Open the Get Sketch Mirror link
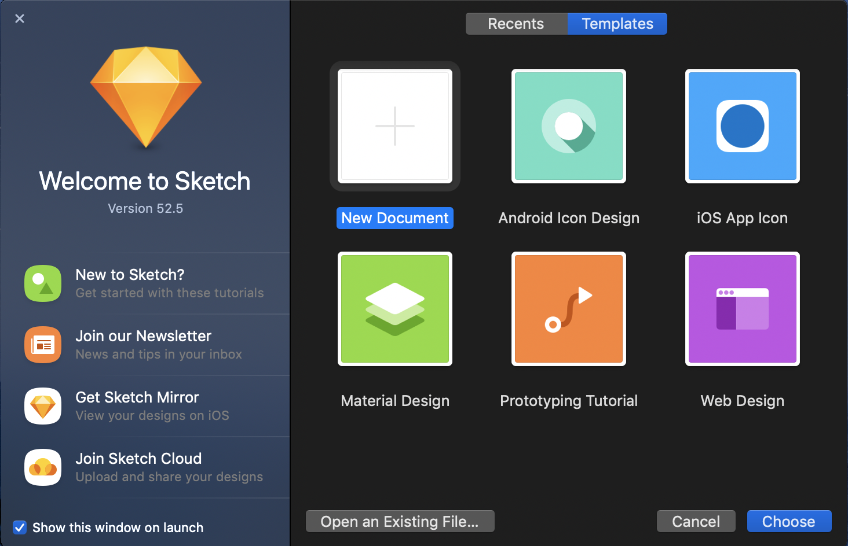848x546 pixels. coord(137,397)
